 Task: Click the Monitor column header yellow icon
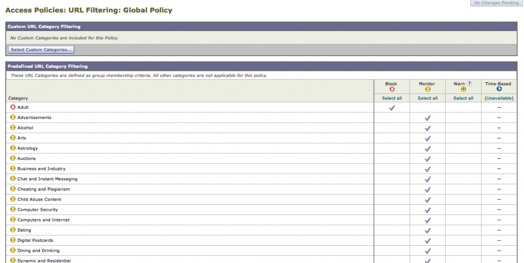[428, 89]
